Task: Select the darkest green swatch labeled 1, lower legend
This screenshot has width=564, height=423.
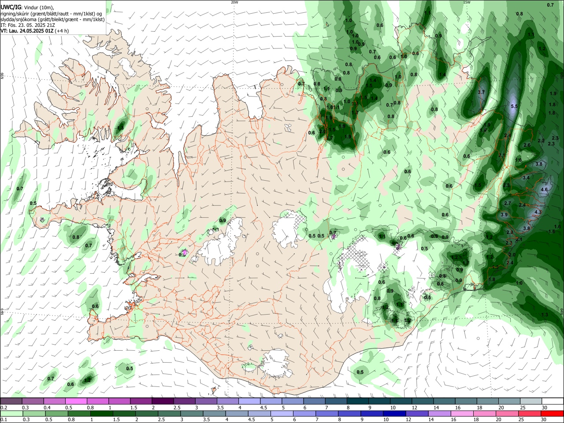Action: coord(101,413)
